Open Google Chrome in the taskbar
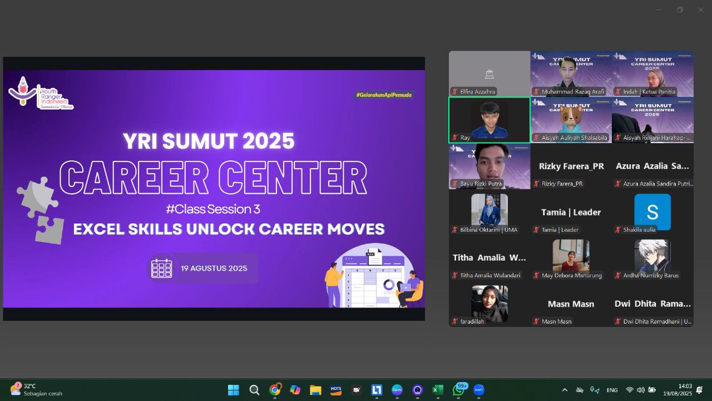The width and height of the screenshot is (712, 401). 275,390
